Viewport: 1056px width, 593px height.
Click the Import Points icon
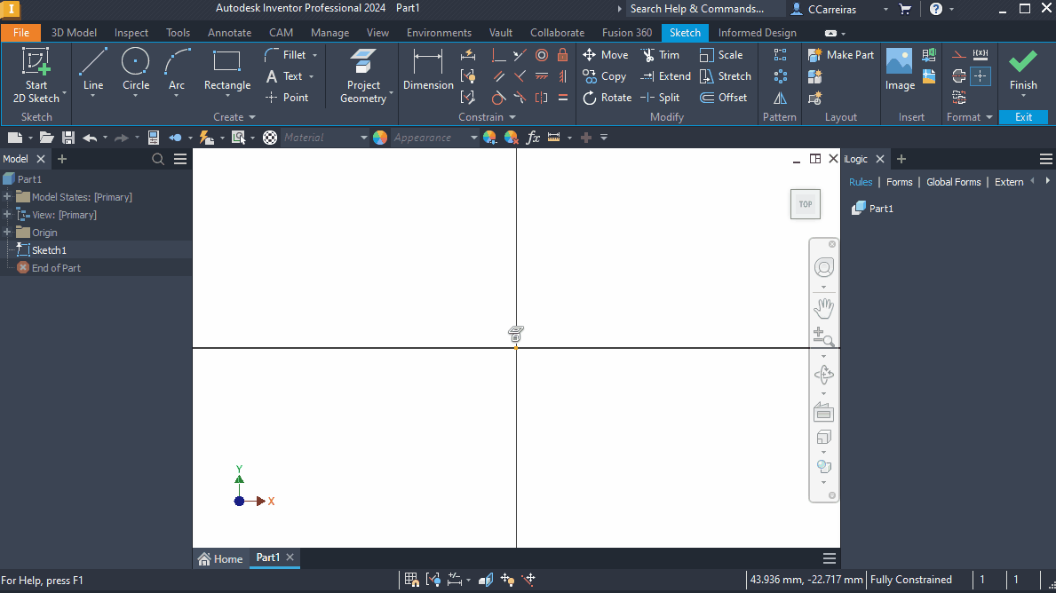929,55
